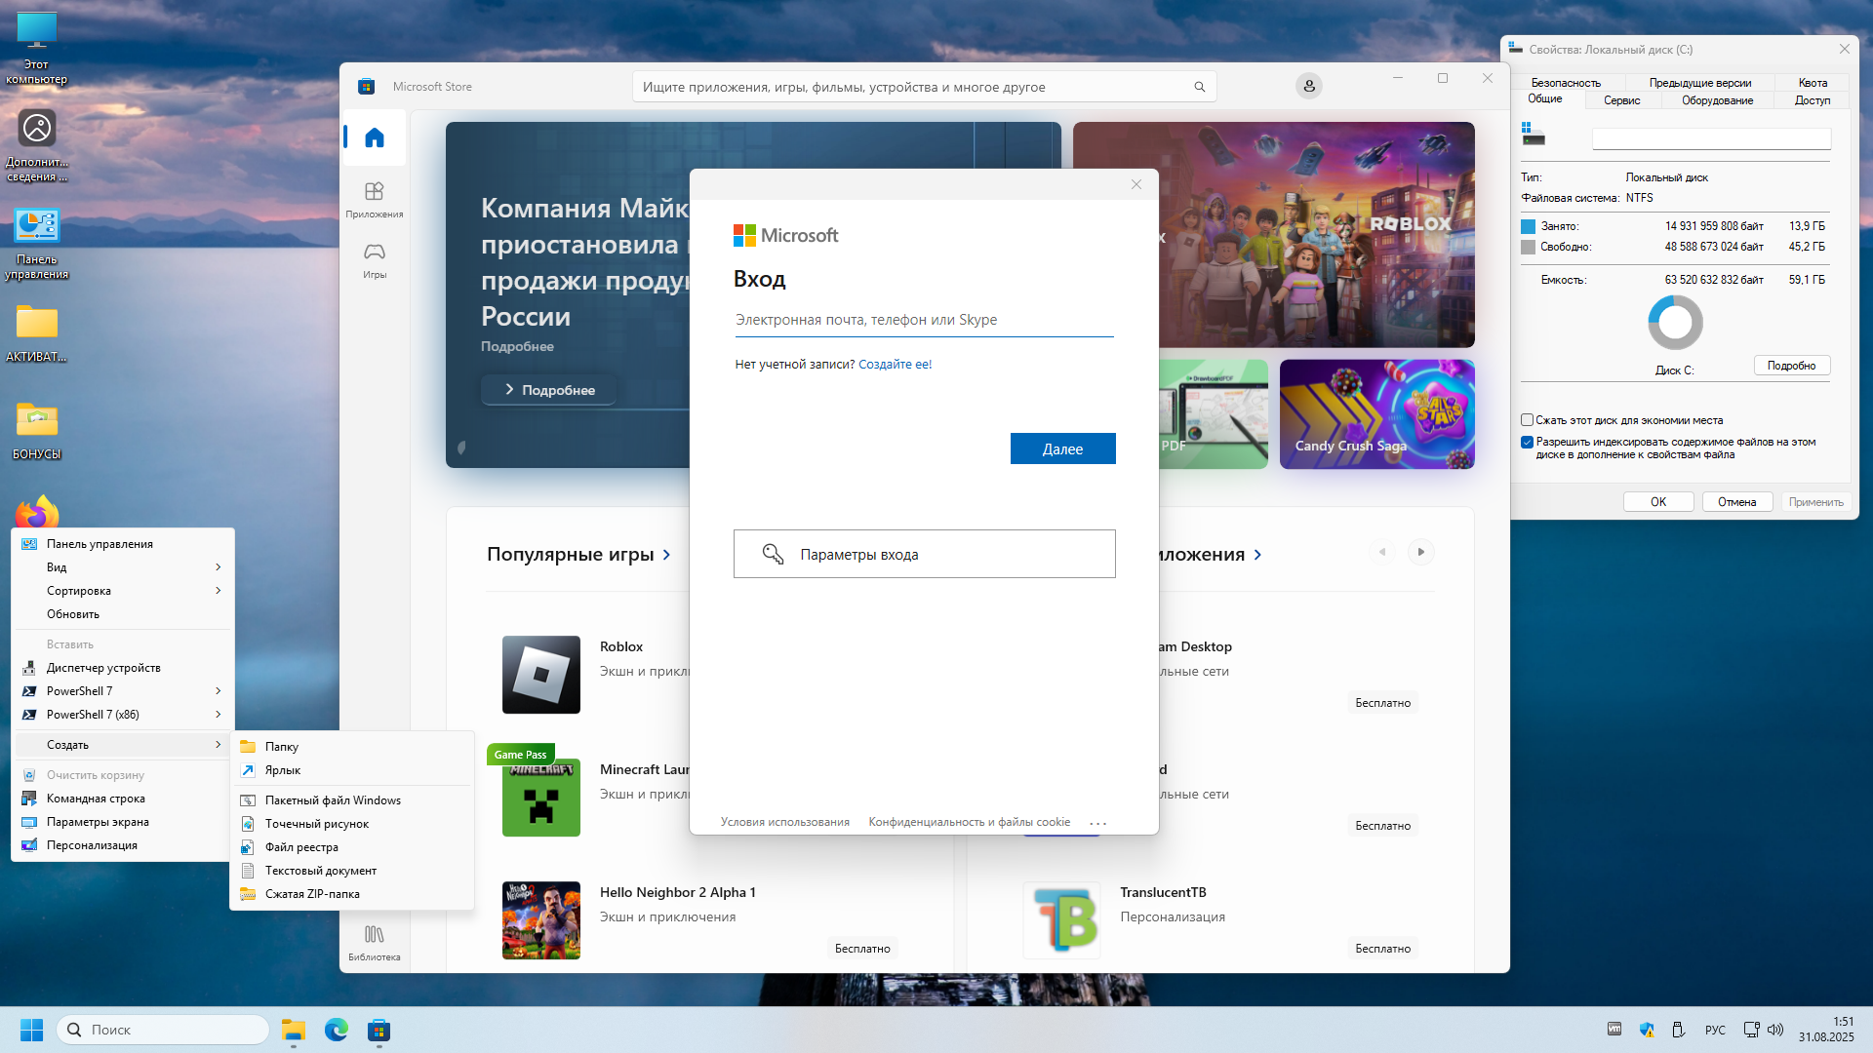Screen dimensions: 1873x1053
Task: Expand the Сортировка submenu
Action: pyautogui.click(x=122, y=591)
